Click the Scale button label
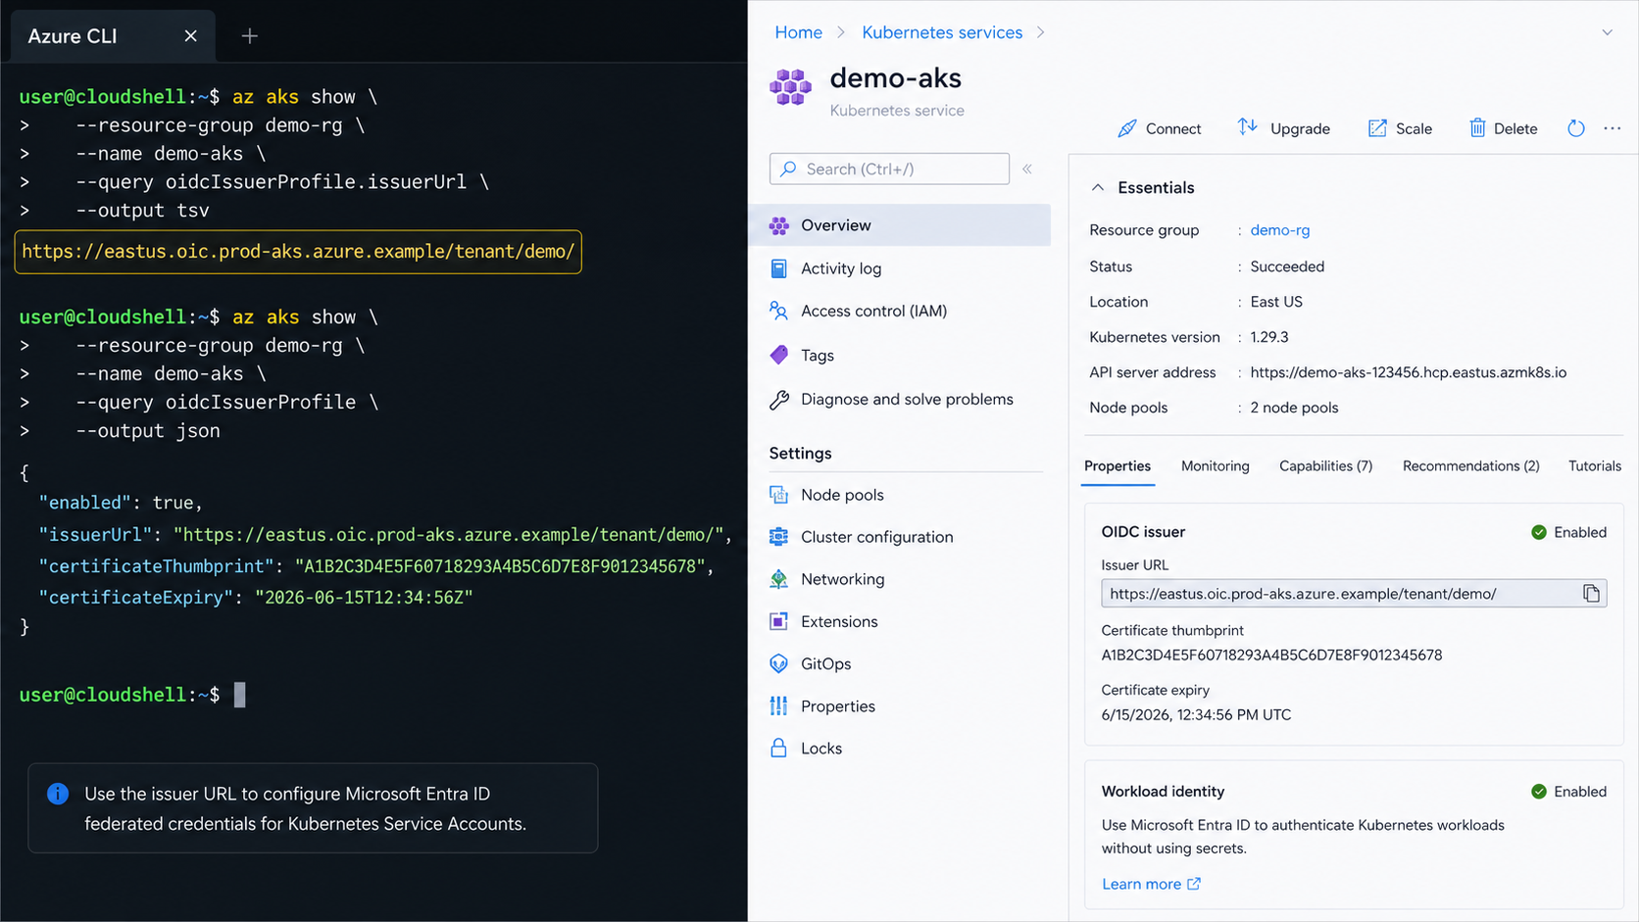 (1414, 128)
